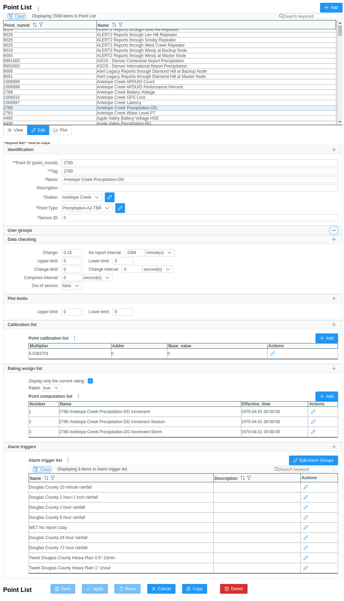The height and width of the screenshot is (601, 344).
Task: Open No report interval unit dropdown
Action: pos(159,253)
